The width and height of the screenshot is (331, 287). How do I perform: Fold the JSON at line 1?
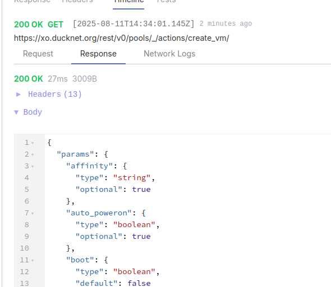pyautogui.click(x=33, y=143)
